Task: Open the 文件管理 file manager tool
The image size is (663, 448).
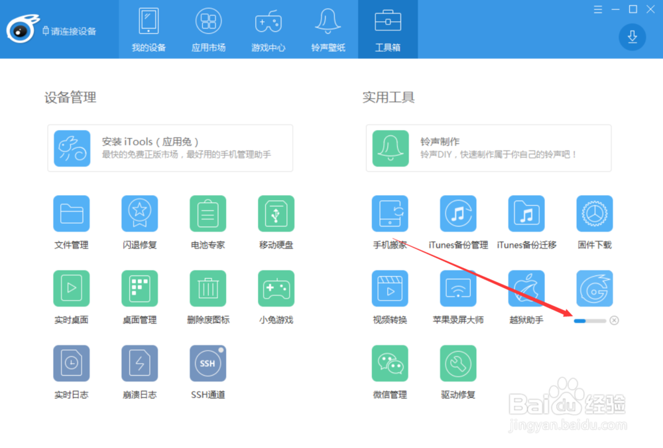Action: coord(71,213)
